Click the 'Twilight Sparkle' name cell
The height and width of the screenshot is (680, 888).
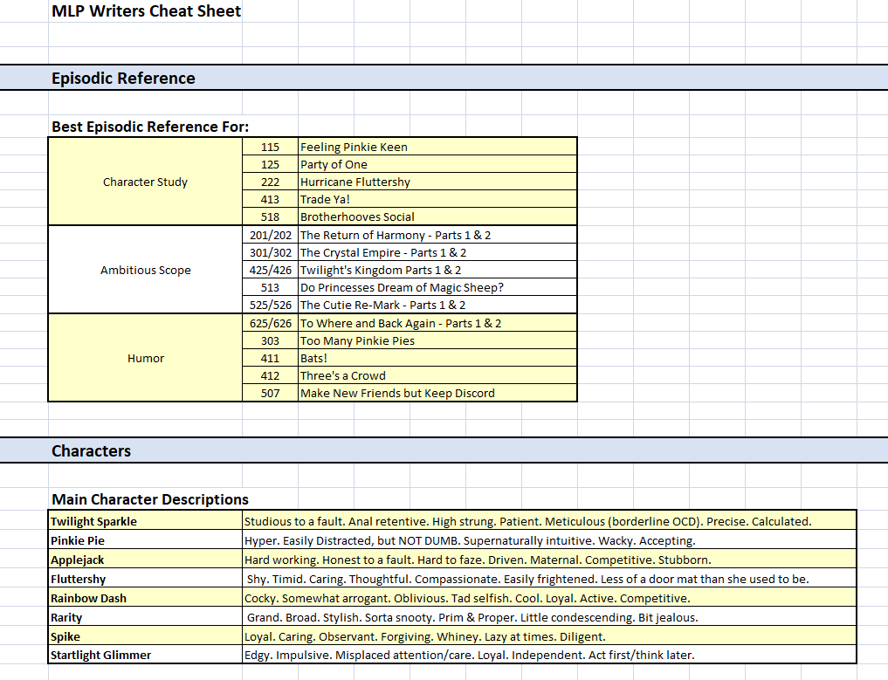pyautogui.click(x=146, y=521)
